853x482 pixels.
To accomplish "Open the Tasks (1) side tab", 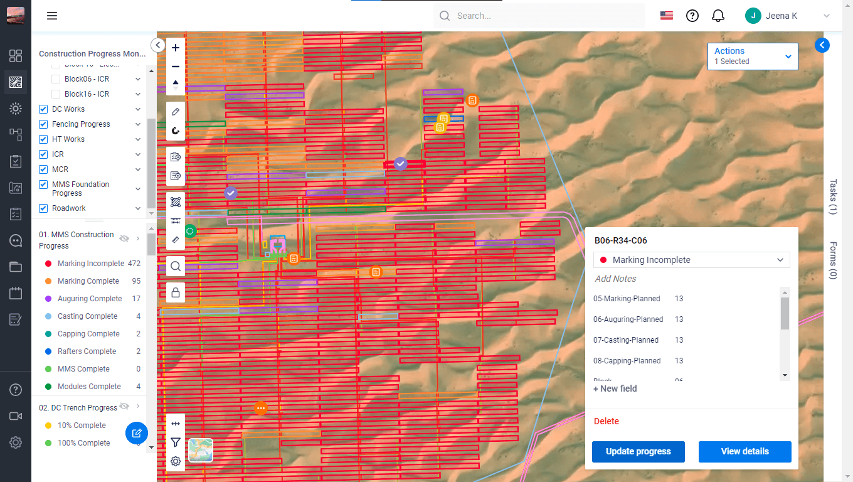I will pos(833,196).
